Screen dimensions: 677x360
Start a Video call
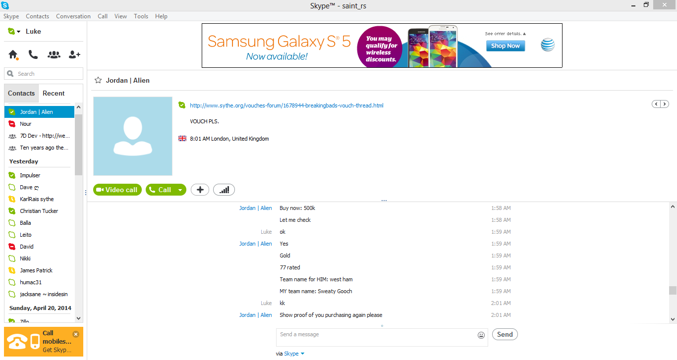click(117, 190)
